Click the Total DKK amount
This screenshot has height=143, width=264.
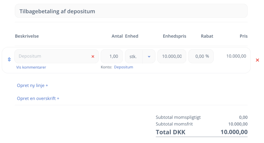234,132
